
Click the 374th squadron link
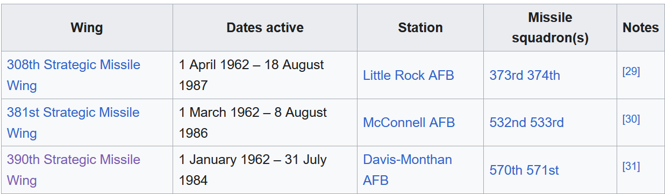click(543, 76)
